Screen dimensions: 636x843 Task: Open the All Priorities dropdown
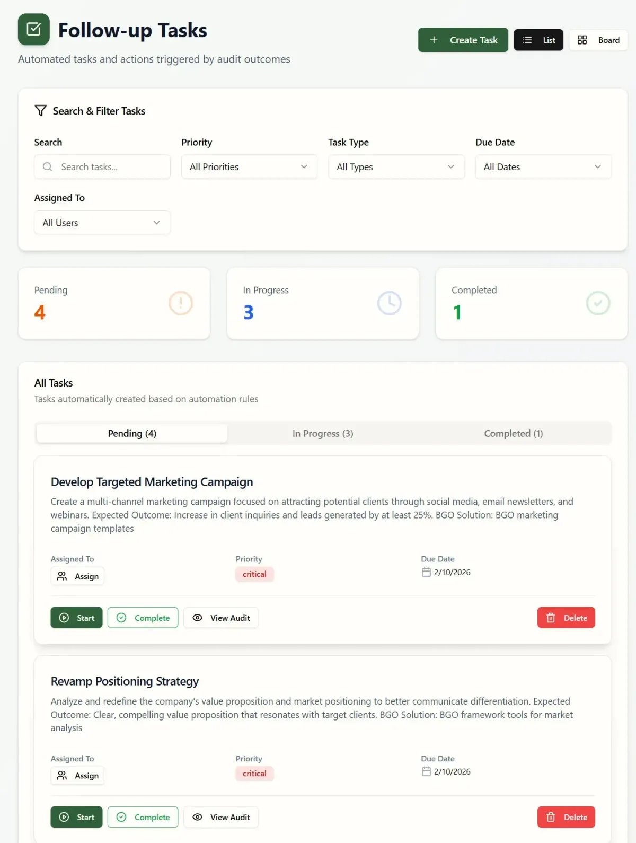[x=249, y=166]
